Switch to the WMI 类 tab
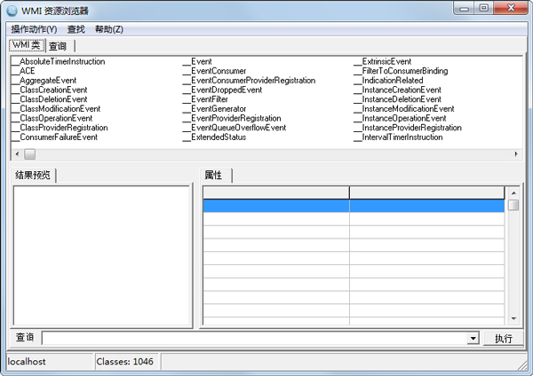The image size is (533, 376). point(26,45)
